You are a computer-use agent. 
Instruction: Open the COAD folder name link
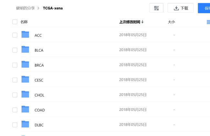point(40,110)
